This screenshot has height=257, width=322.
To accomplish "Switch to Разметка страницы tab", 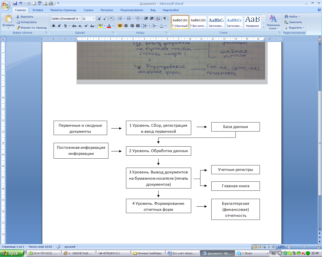I will 63,10.
